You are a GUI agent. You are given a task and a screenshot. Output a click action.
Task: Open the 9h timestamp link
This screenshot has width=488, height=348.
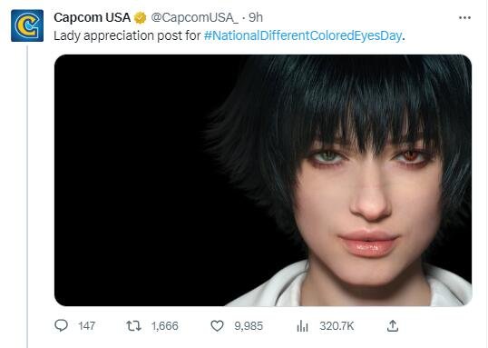pos(256,17)
